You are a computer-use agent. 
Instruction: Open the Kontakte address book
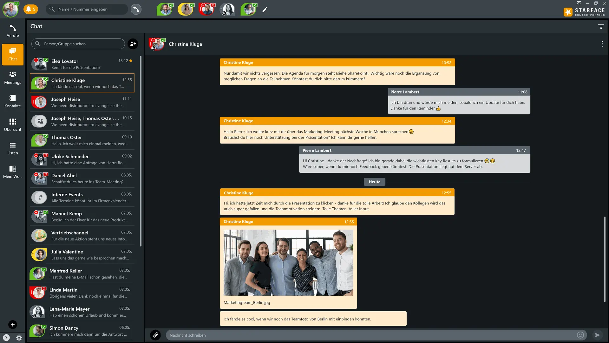tap(13, 101)
